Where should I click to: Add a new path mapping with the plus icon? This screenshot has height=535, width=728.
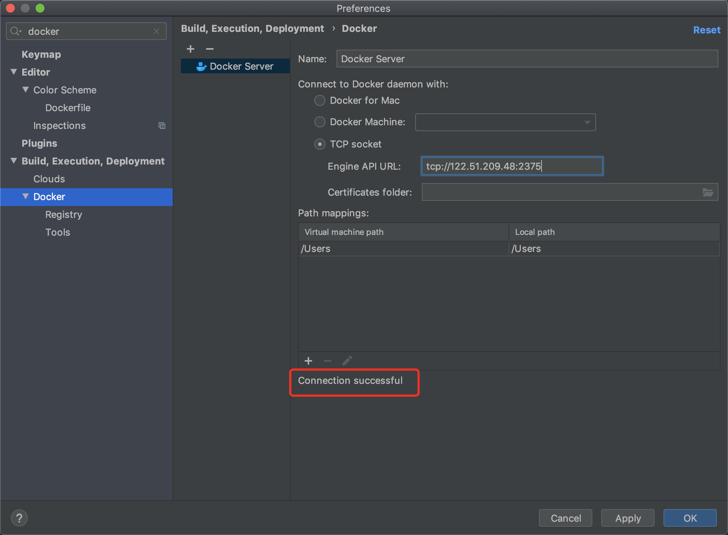tap(308, 361)
